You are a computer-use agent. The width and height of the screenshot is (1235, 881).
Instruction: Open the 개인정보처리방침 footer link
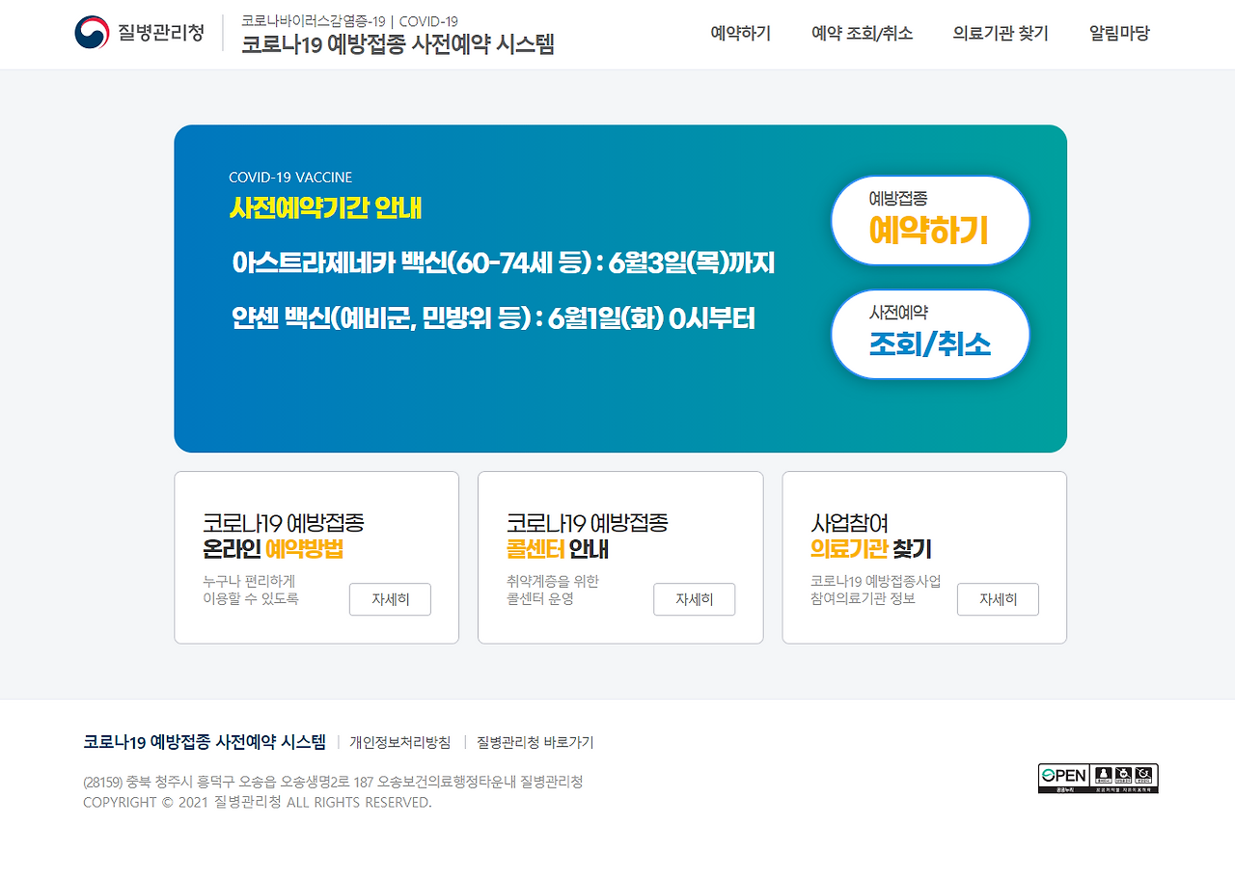(x=399, y=742)
